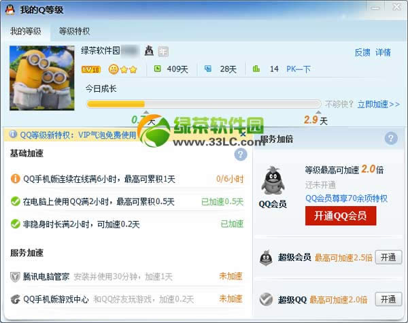
Task: Click the first star level icon
Action: [x=124, y=69]
